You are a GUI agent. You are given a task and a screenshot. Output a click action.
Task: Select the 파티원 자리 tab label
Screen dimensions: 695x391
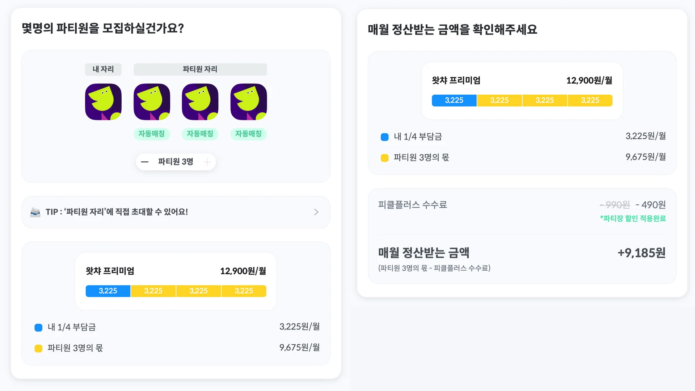[x=200, y=69]
